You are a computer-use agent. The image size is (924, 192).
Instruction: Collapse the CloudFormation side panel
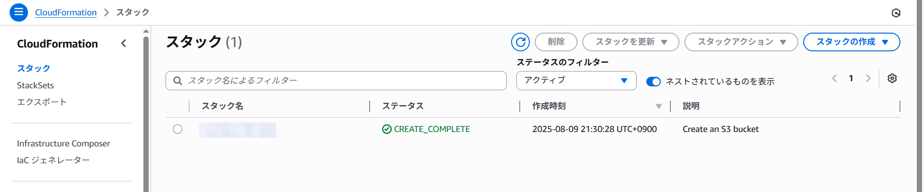click(x=124, y=44)
